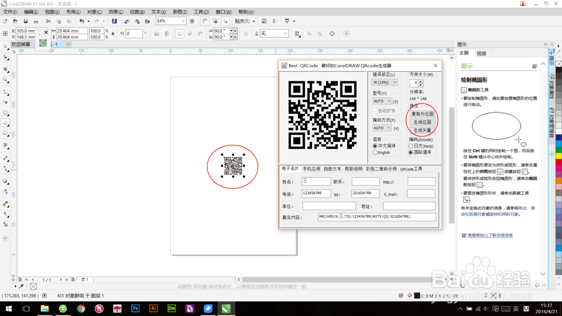Select the Ellipse tool in the toolbox
Image resolution: width=562 pixels, height=316 pixels.
point(6,123)
